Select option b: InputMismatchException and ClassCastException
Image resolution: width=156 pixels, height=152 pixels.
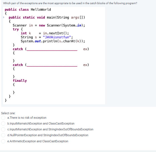(x=3, y=123)
